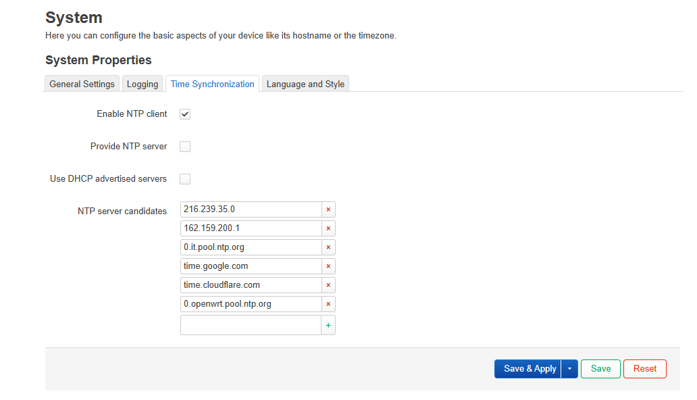Screen dimensions: 697x400
Task: Check the Provide NTP server box
Action: pos(185,147)
